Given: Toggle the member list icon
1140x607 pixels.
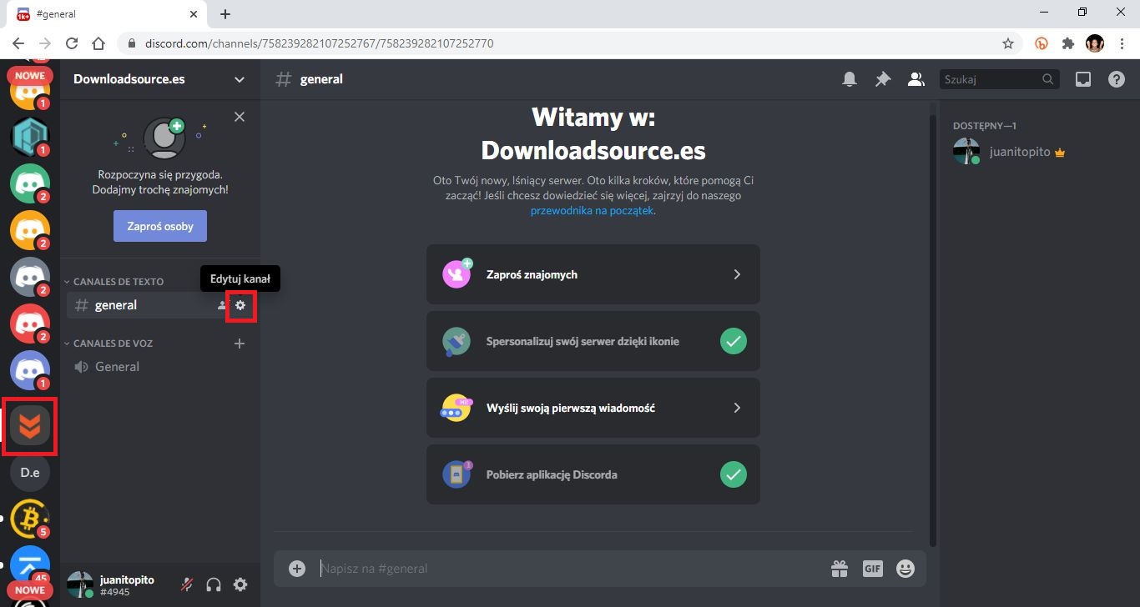Looking at the screenshot, I should 916,79.
